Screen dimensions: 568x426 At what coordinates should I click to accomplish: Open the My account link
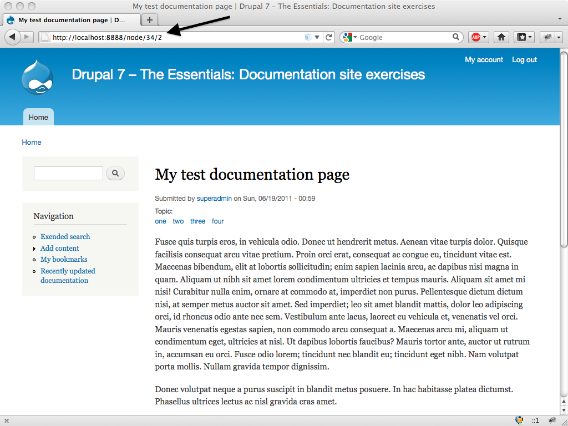[x=484, y=60]
